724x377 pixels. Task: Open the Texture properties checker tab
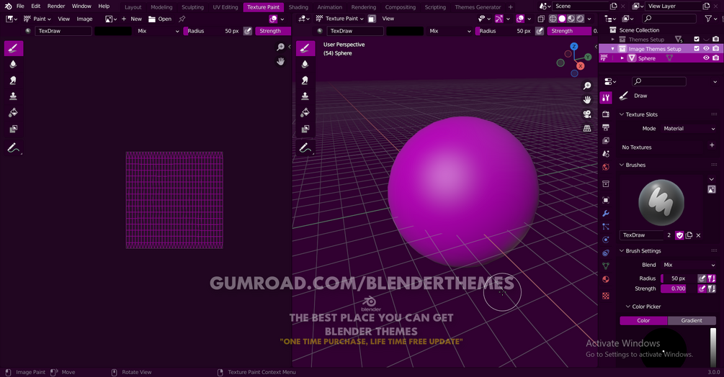[606, 296]
